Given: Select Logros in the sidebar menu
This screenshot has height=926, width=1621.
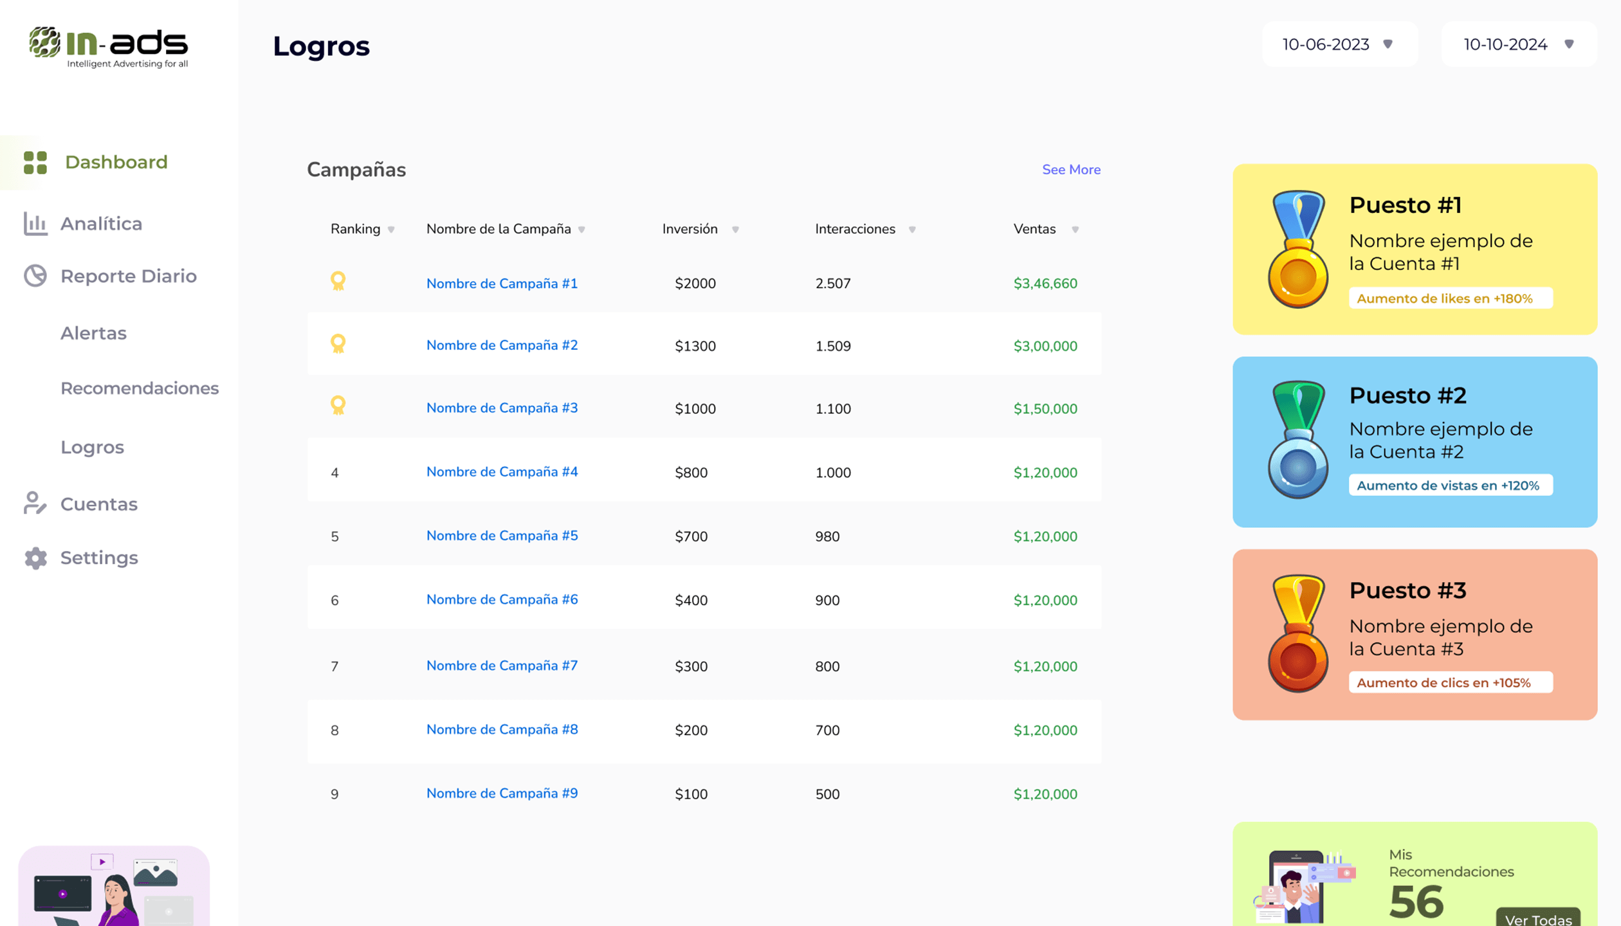Looking at the screenshot, I should coord(92,447).
